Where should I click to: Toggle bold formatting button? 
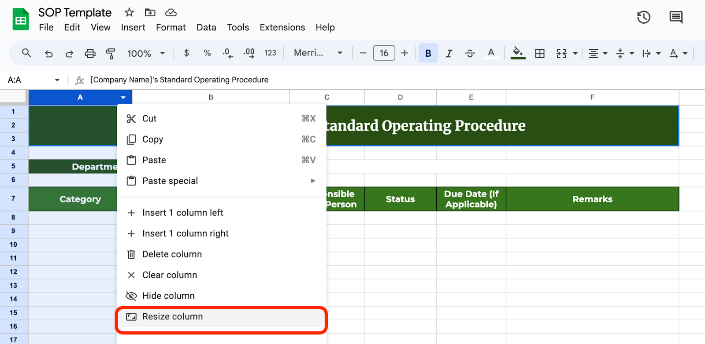(x=428, y=53)
